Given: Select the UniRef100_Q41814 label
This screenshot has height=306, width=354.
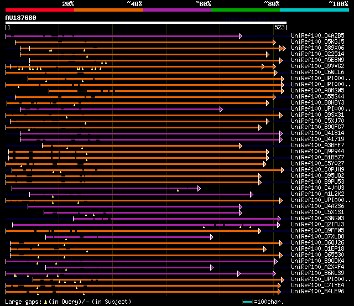Looking at the screenshot, I should pyautogui.click(x=317, y=133).
